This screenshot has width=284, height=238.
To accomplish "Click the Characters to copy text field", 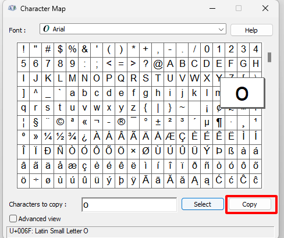I will coord(129,205).
